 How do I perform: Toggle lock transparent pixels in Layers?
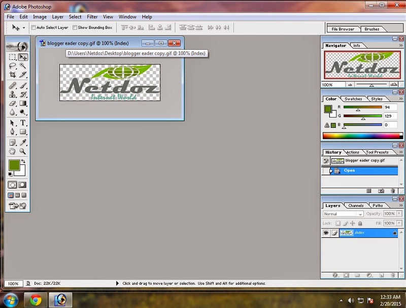pyautogui.click(x=338, y=223)
